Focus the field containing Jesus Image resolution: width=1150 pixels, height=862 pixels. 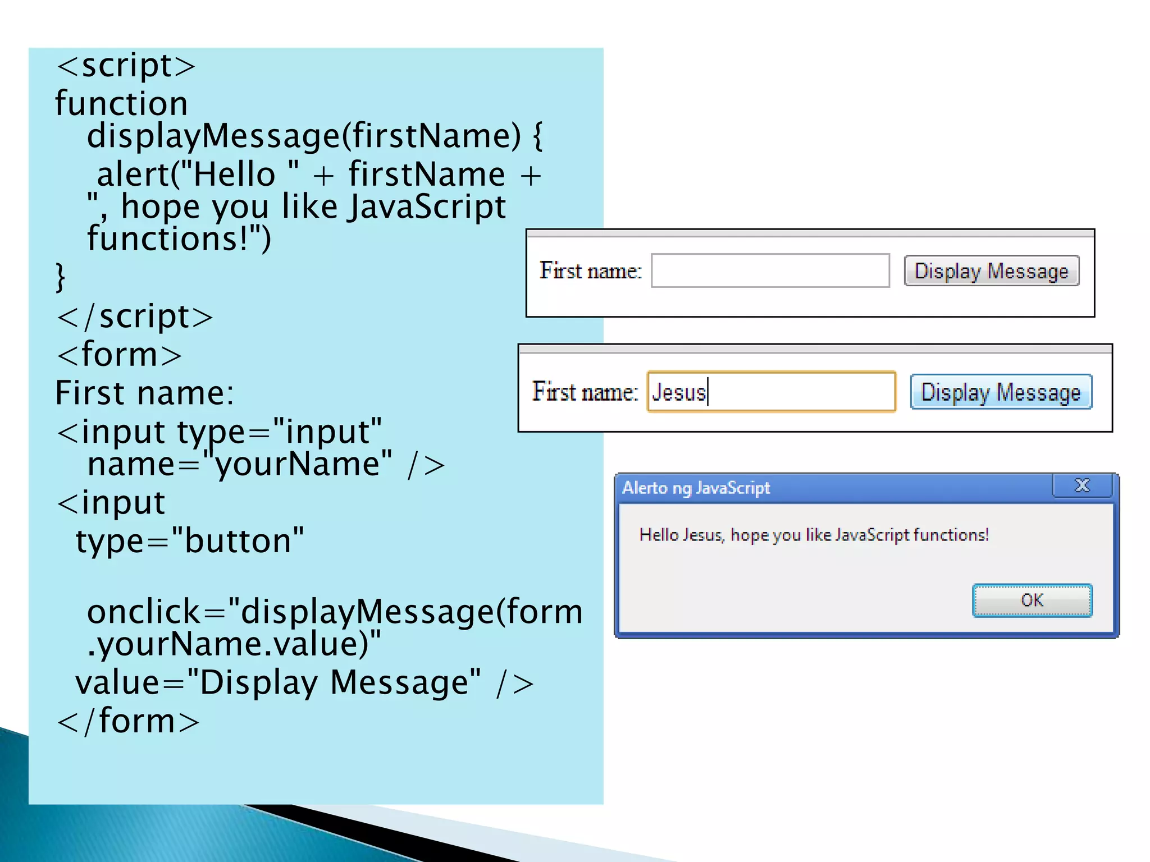pyautogui.click(x=771, y=392)
